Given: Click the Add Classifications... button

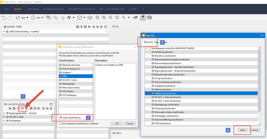Looking at the screenshot, I should pyautogui.click(x=71, y=117).
